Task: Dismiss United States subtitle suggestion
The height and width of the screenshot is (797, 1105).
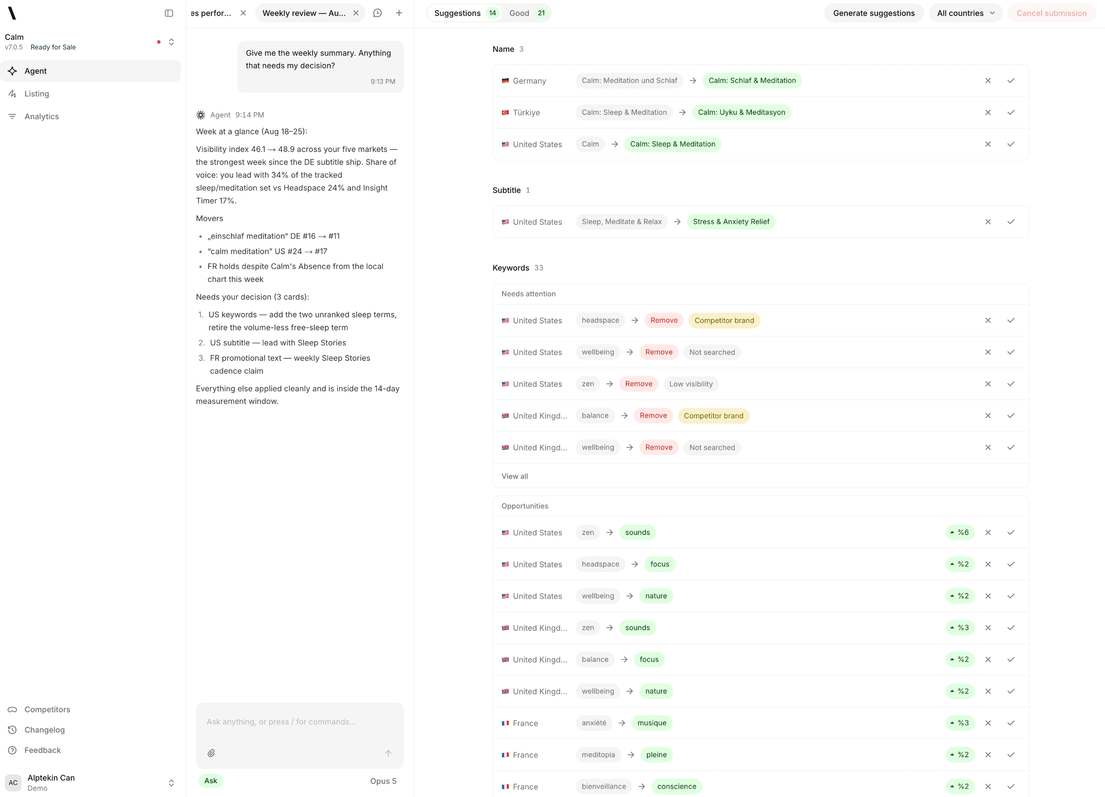Action: coord(988,222)
